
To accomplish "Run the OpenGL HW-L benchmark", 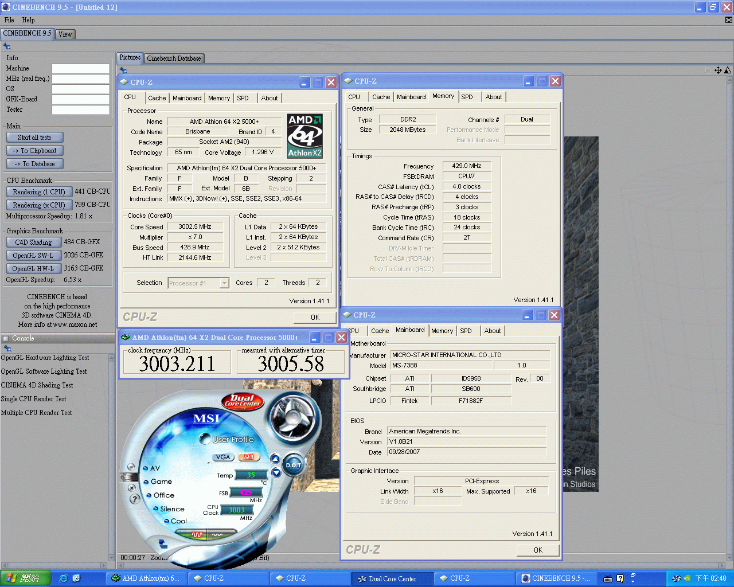I will [33, 269].
